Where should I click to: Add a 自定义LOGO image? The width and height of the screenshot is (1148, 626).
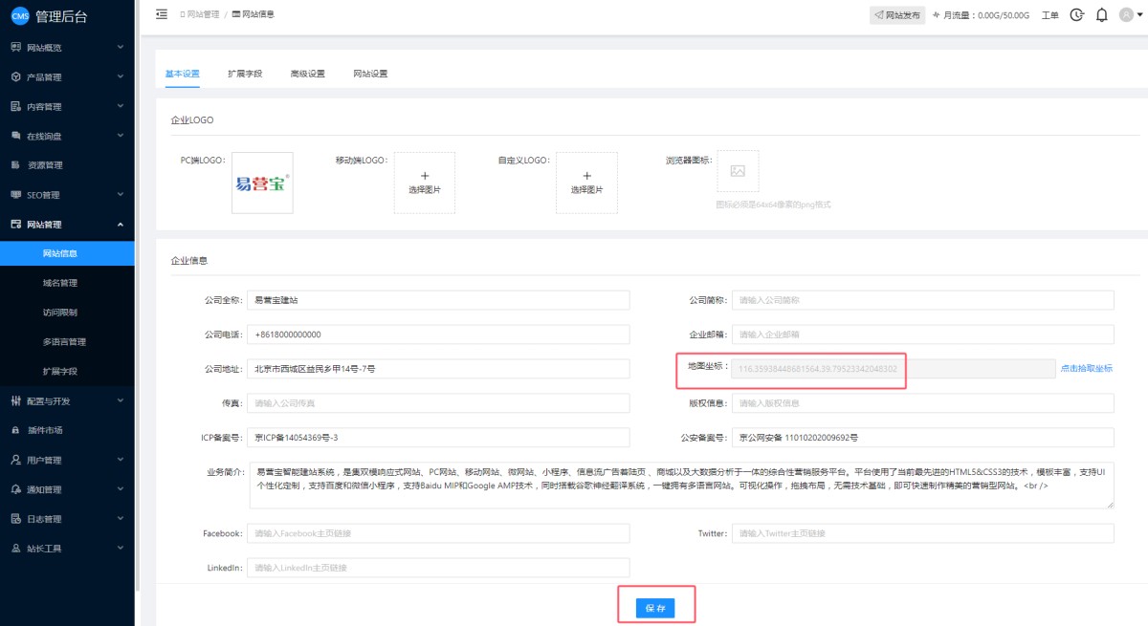pos(586,183)
